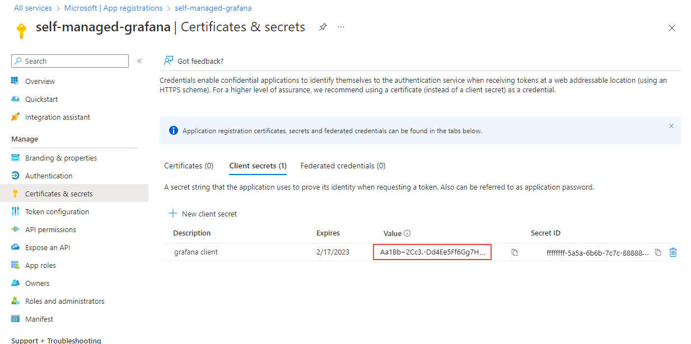The height and width of the screenshot is (344, 691).
Task: Go to API permissions
Action: tap(50, 229)
